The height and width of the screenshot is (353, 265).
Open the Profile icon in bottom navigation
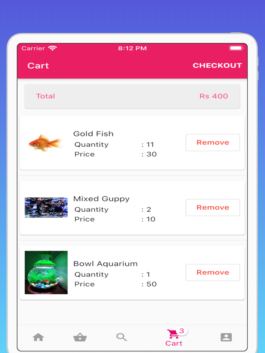226,337
